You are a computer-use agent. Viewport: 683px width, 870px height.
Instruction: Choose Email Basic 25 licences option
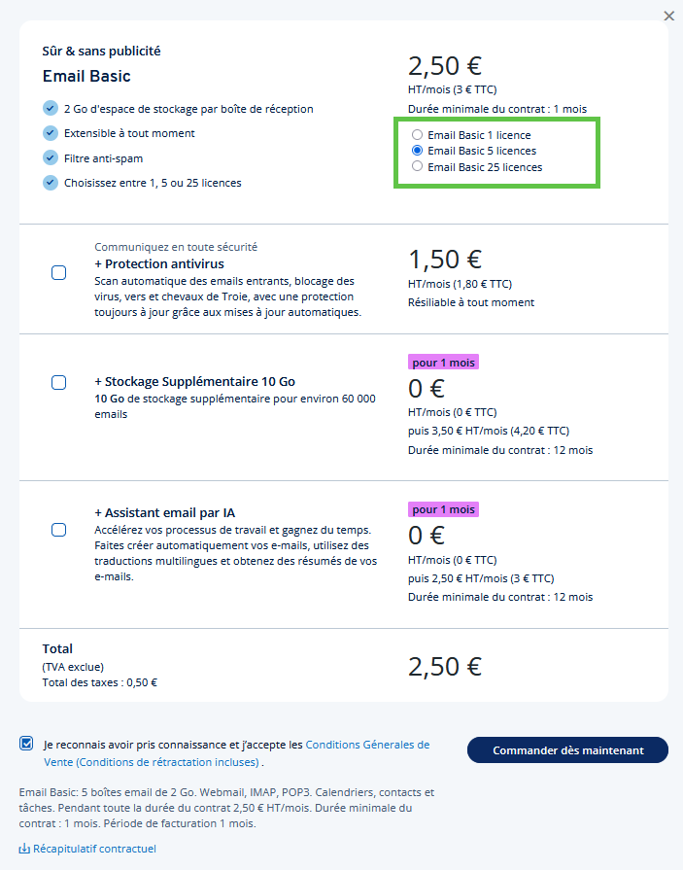click(x=417, y=167)
